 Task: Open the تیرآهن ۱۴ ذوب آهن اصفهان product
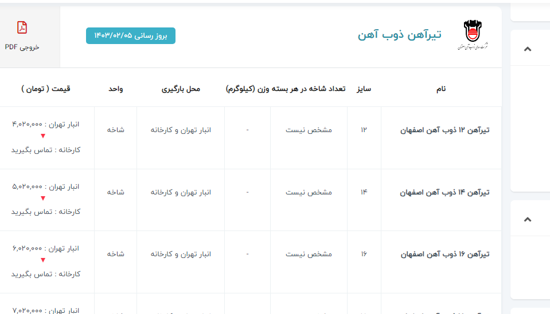tap(444, 192)
